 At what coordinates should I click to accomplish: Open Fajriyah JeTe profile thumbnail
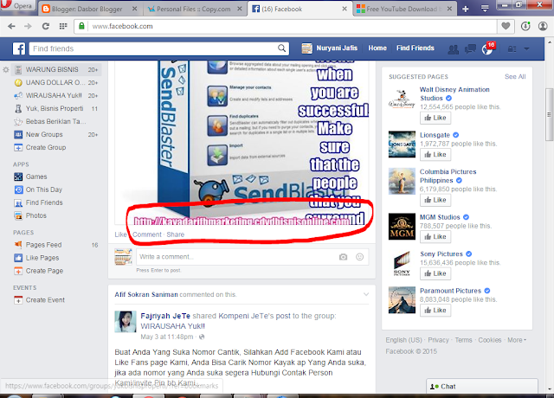(126, 322)
